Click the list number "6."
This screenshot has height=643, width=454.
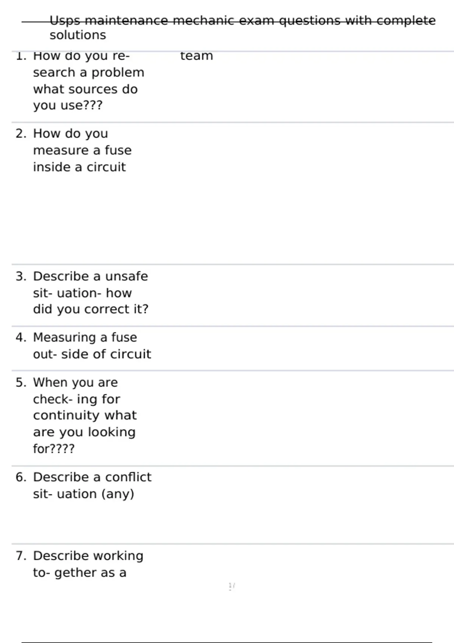pyautogui.click(x=21, y=477)
